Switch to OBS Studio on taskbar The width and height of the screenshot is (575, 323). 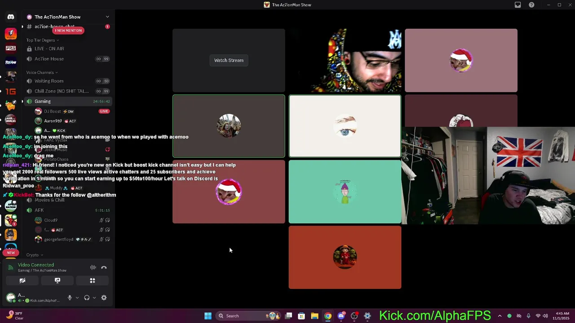(354, 316)
